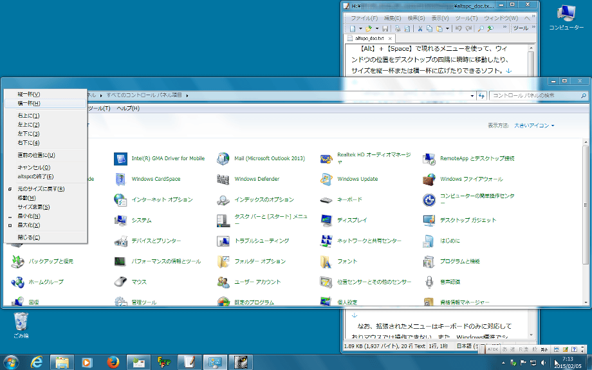Click the Save icon in editor toolbar
The width and height of the screenshot is (592, 370).
tap(385, 28)
